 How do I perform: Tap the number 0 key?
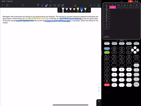pyautogui.click(x=114, y=85)
